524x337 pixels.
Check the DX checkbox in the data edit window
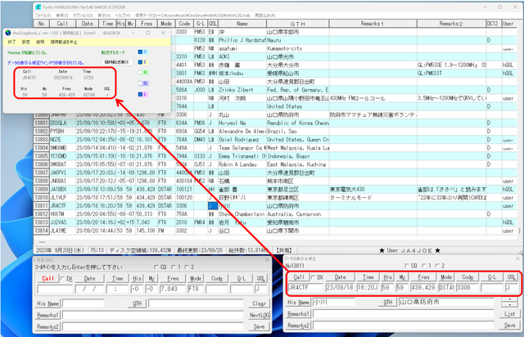click(x=313, y=277)
